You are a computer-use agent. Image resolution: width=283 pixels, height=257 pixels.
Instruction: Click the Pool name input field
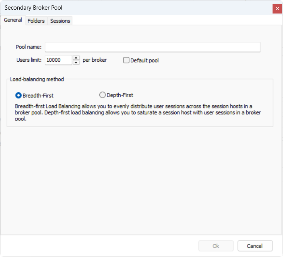[x=153, y=47]
